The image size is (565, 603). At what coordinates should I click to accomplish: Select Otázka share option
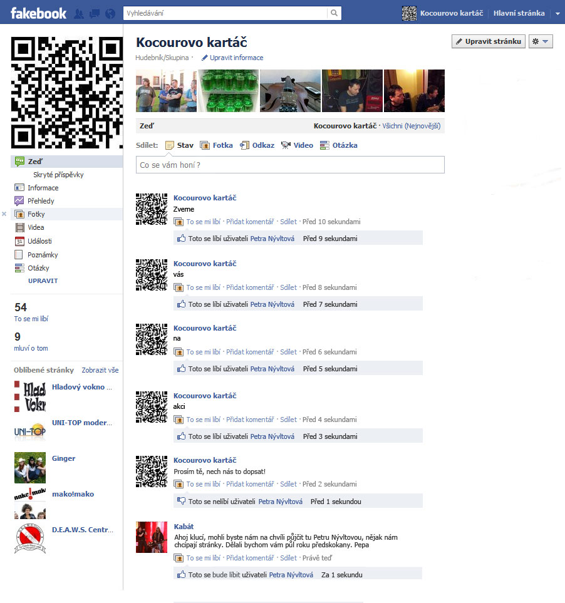(x=338, y=145)
